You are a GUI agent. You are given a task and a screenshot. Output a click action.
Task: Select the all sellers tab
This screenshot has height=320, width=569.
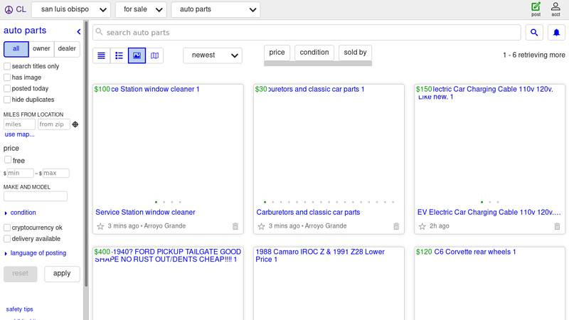16,49
